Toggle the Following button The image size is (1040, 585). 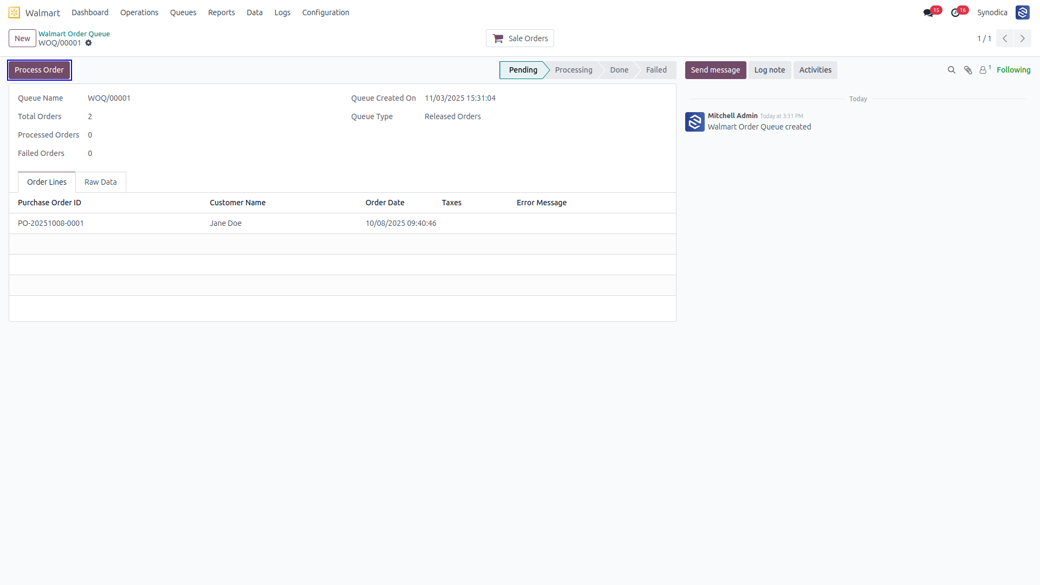[1013, 70]
